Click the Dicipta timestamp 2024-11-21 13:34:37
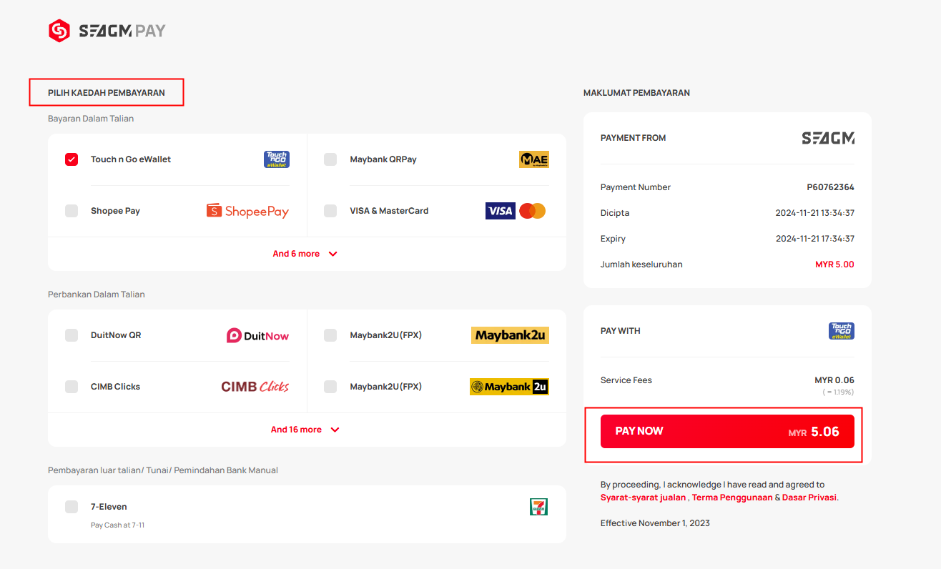This screenshot has width=941, height=569. coord(814,213)
